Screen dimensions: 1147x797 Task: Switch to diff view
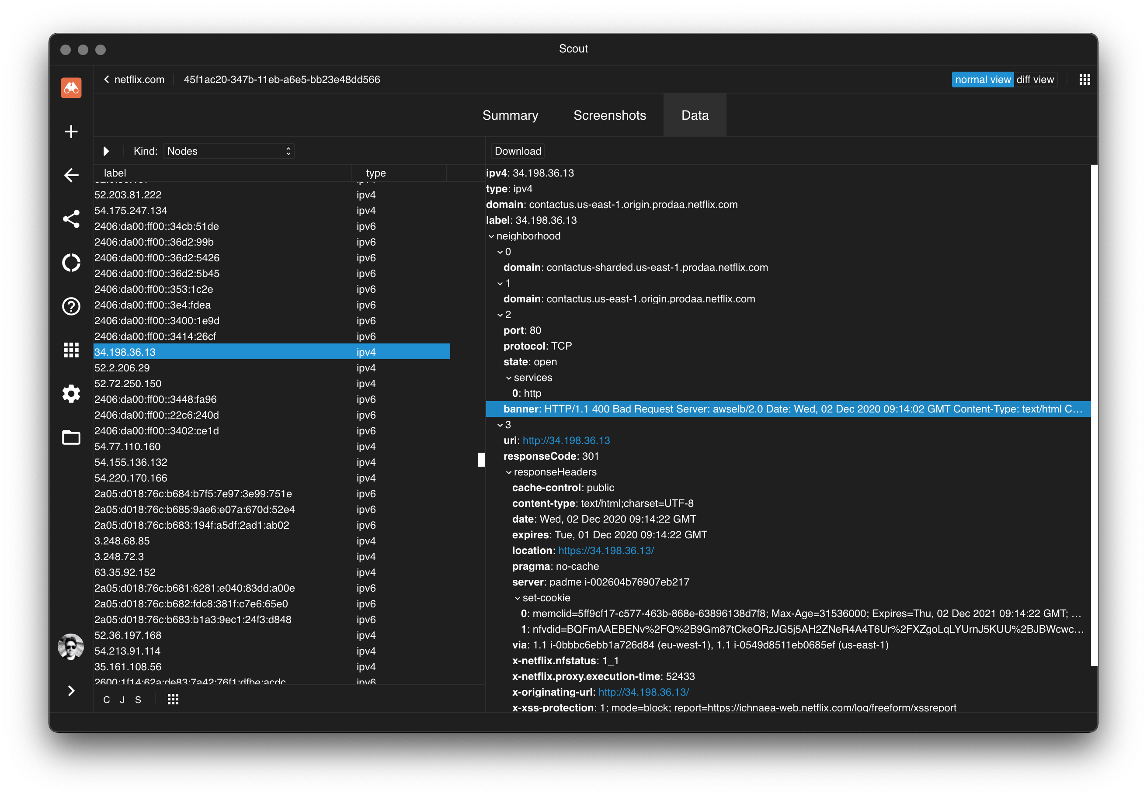coord(1035,80)
